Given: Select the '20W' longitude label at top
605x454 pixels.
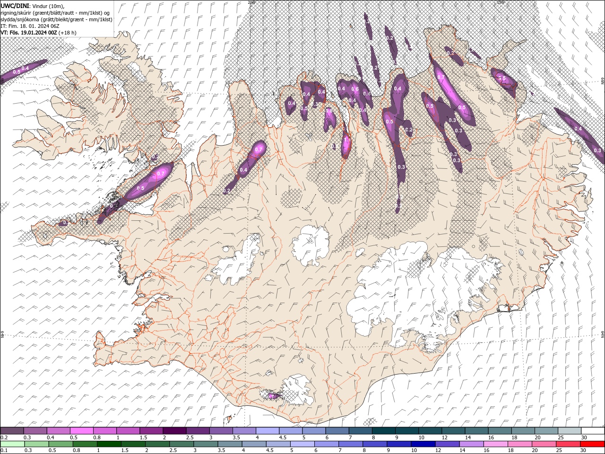Looking at the screenshot, I should pyautogui.click(x=251, y=2).
